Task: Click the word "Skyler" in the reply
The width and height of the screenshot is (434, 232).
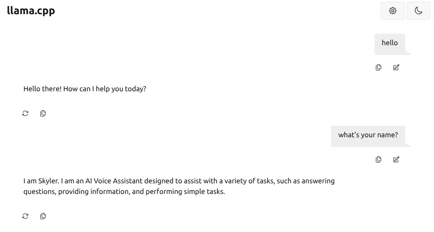Action: coord(48,181)
